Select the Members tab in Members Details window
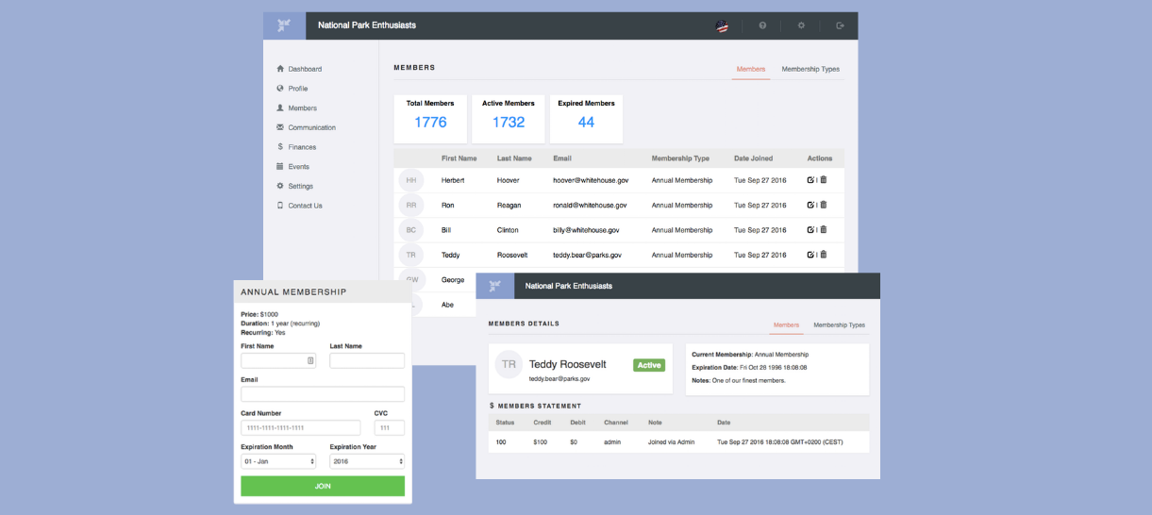Image resolution: width=1152 pixels, height=515 pixels. (x=786, y=324)
